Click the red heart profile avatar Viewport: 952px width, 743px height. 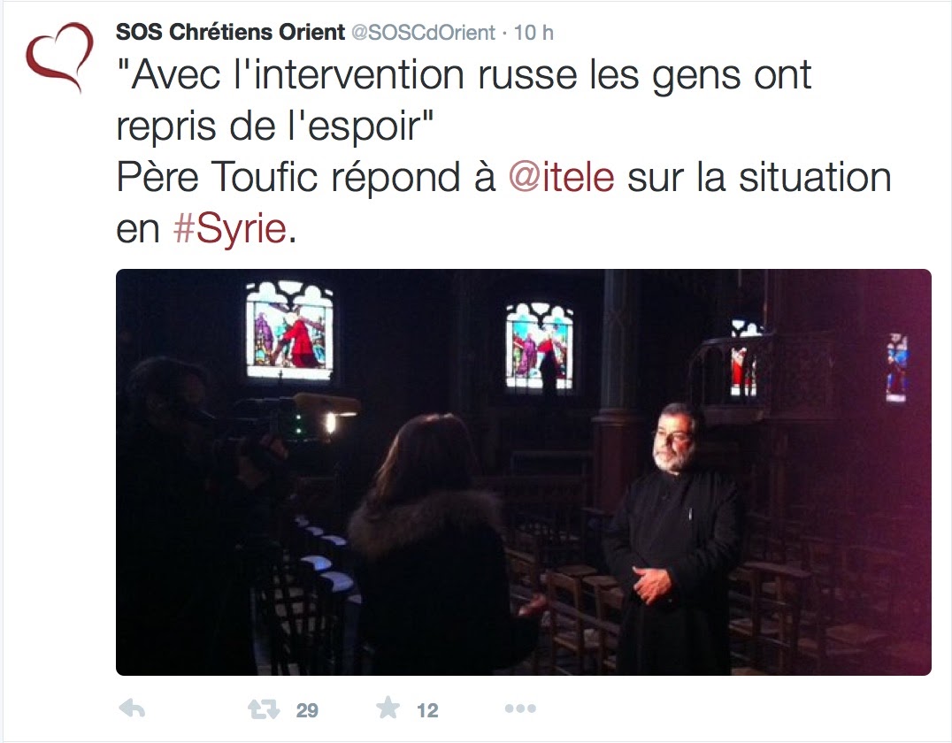[x=59, y=57]
